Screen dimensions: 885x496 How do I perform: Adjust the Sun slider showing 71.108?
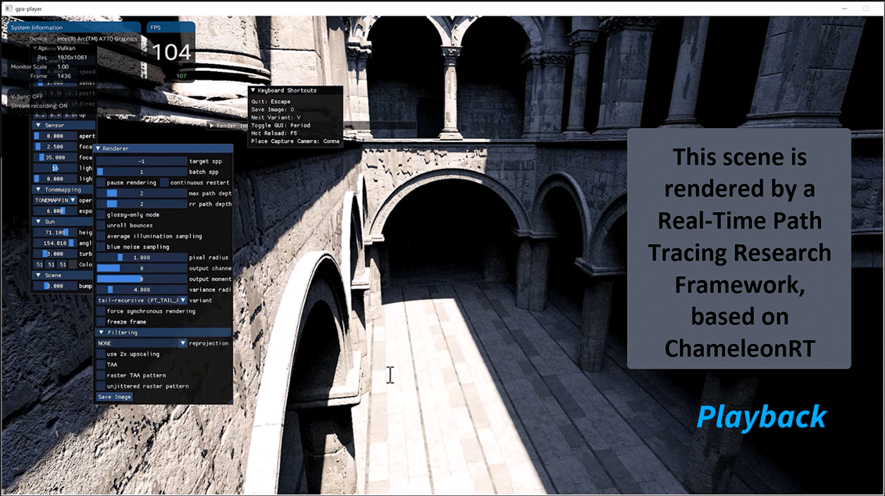point(55,232)
